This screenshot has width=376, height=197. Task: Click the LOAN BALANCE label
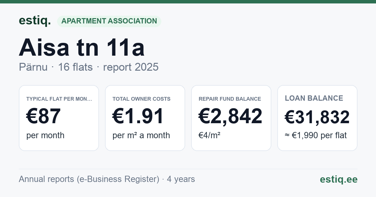314,98
